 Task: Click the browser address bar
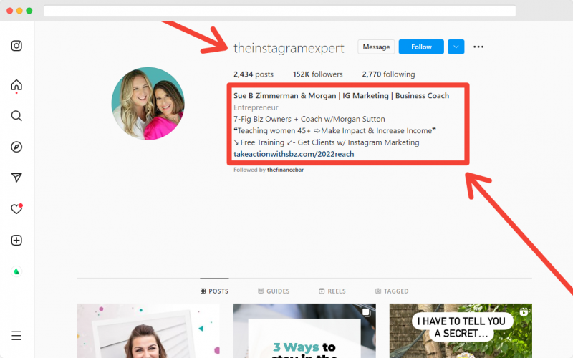pos(279,11)
